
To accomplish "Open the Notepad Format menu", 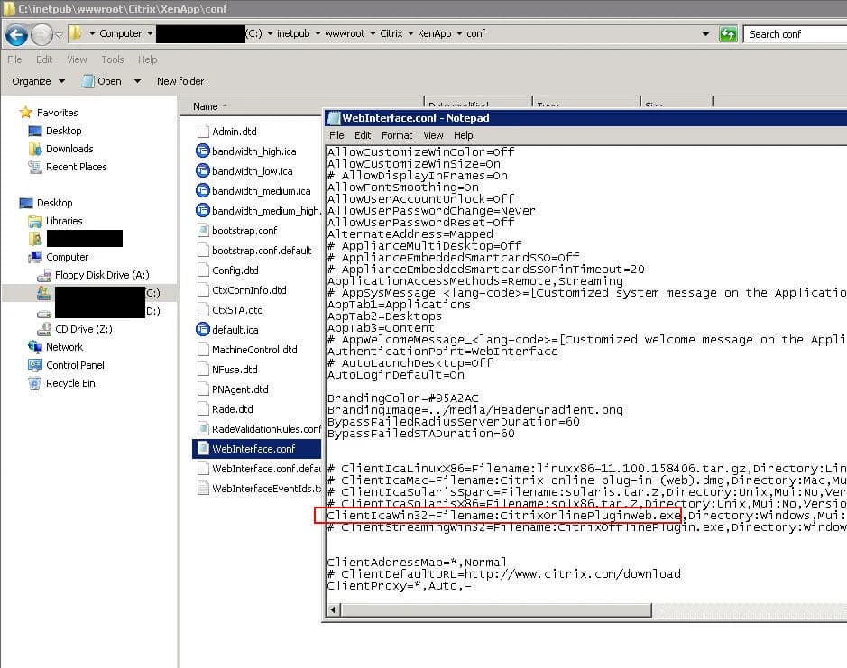I will (x=397, y=135).
